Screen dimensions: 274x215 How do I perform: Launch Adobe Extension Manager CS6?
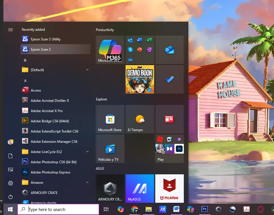point(56,142)
